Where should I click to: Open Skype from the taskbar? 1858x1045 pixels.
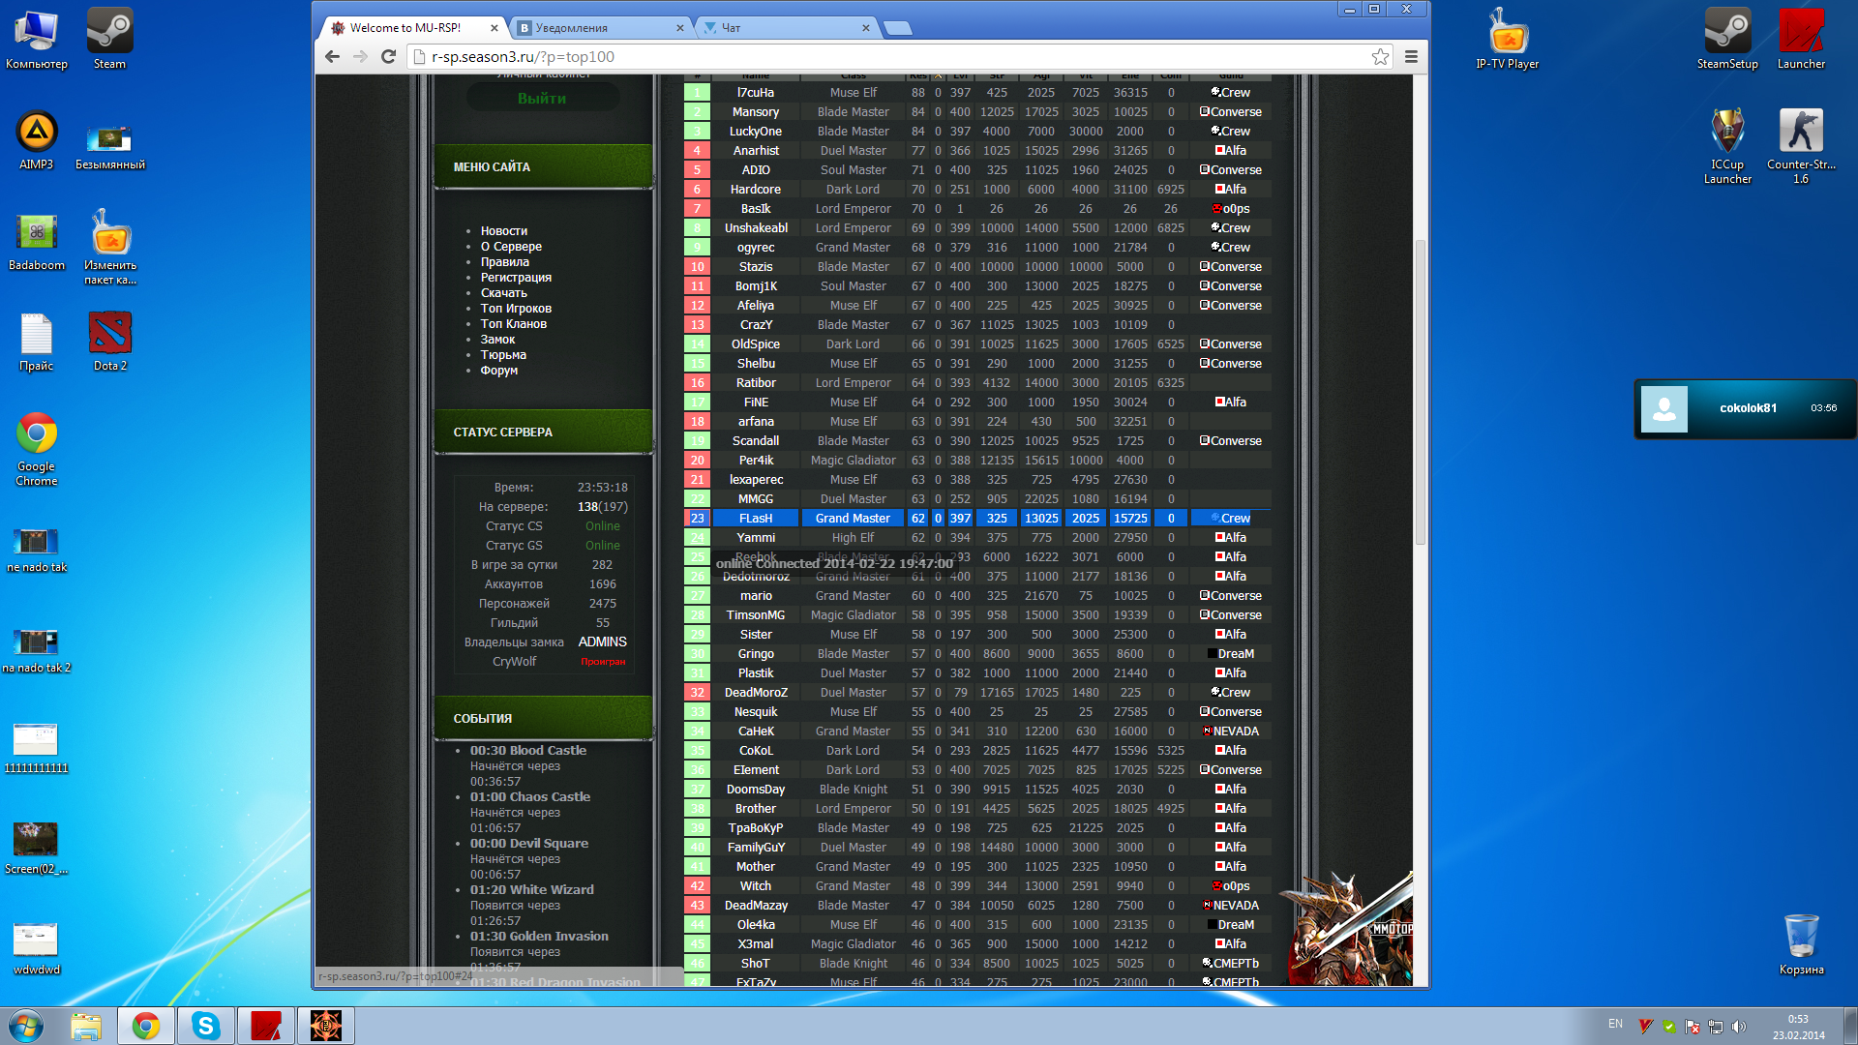(206, 1026)
